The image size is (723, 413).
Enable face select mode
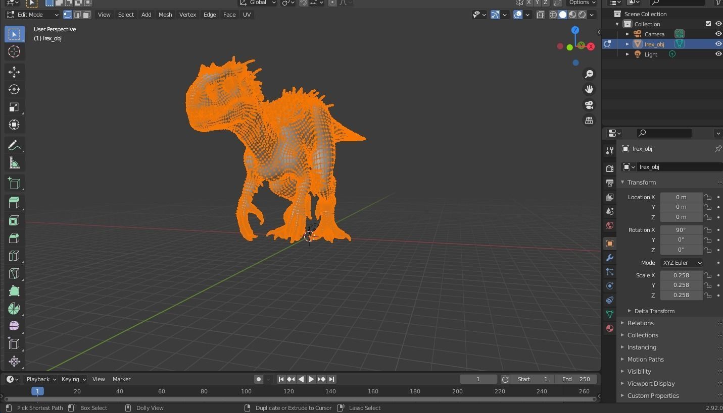coord(87,15)
